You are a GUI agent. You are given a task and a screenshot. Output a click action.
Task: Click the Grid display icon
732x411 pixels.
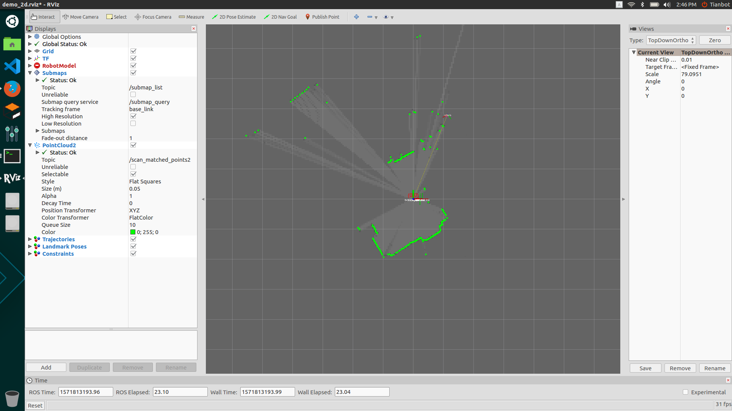click(x=37, y=51)
